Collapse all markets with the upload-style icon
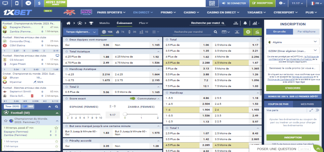The image size is (324, 152). tap(237, 32)
